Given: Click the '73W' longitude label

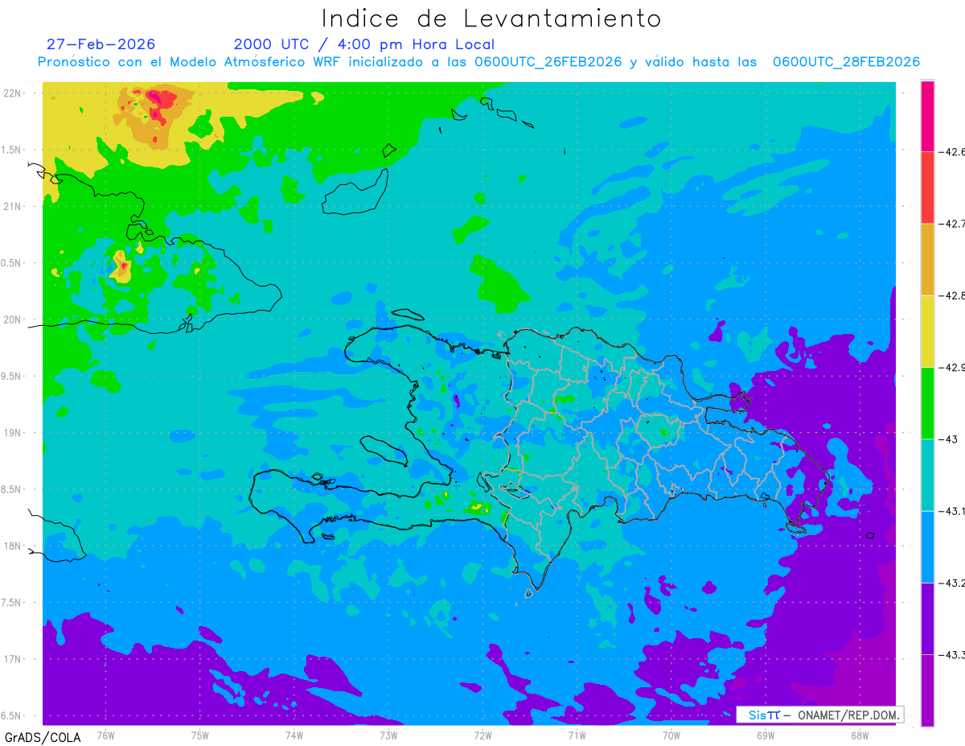Looking at the screenshot, I should [388, 735].
